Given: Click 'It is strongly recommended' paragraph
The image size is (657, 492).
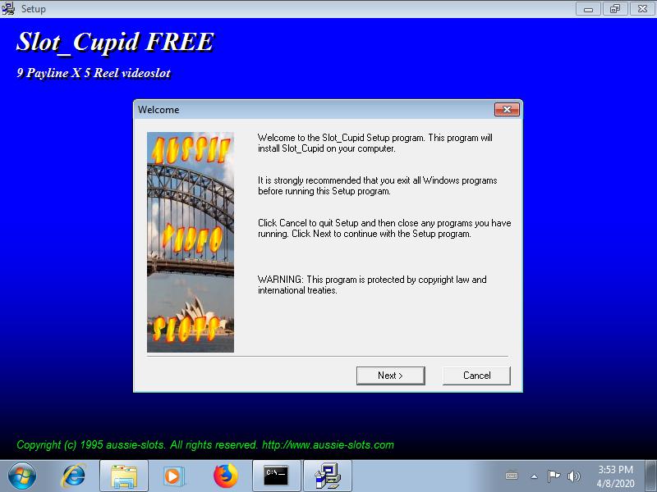Looking at the screenshot, I should click(x=378, y=186).
